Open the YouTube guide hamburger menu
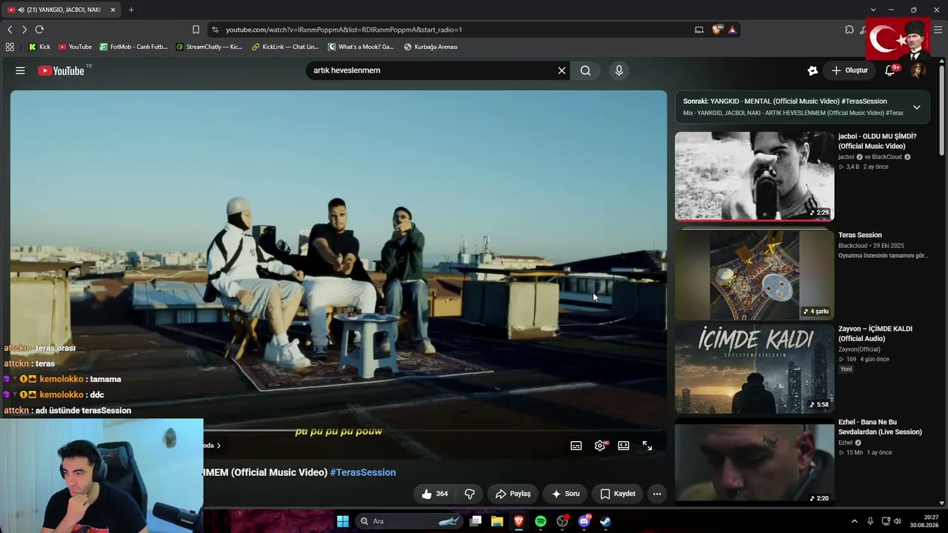948x533 pixels. (x=20, y=70)
